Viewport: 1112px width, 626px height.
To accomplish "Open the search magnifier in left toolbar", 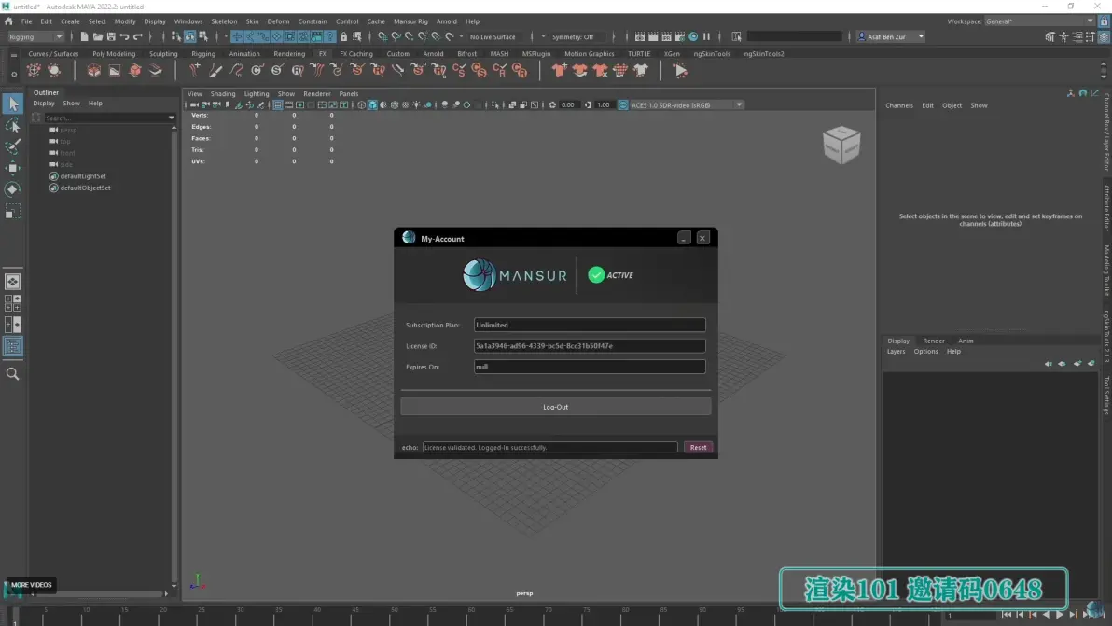I will [12, 373].
